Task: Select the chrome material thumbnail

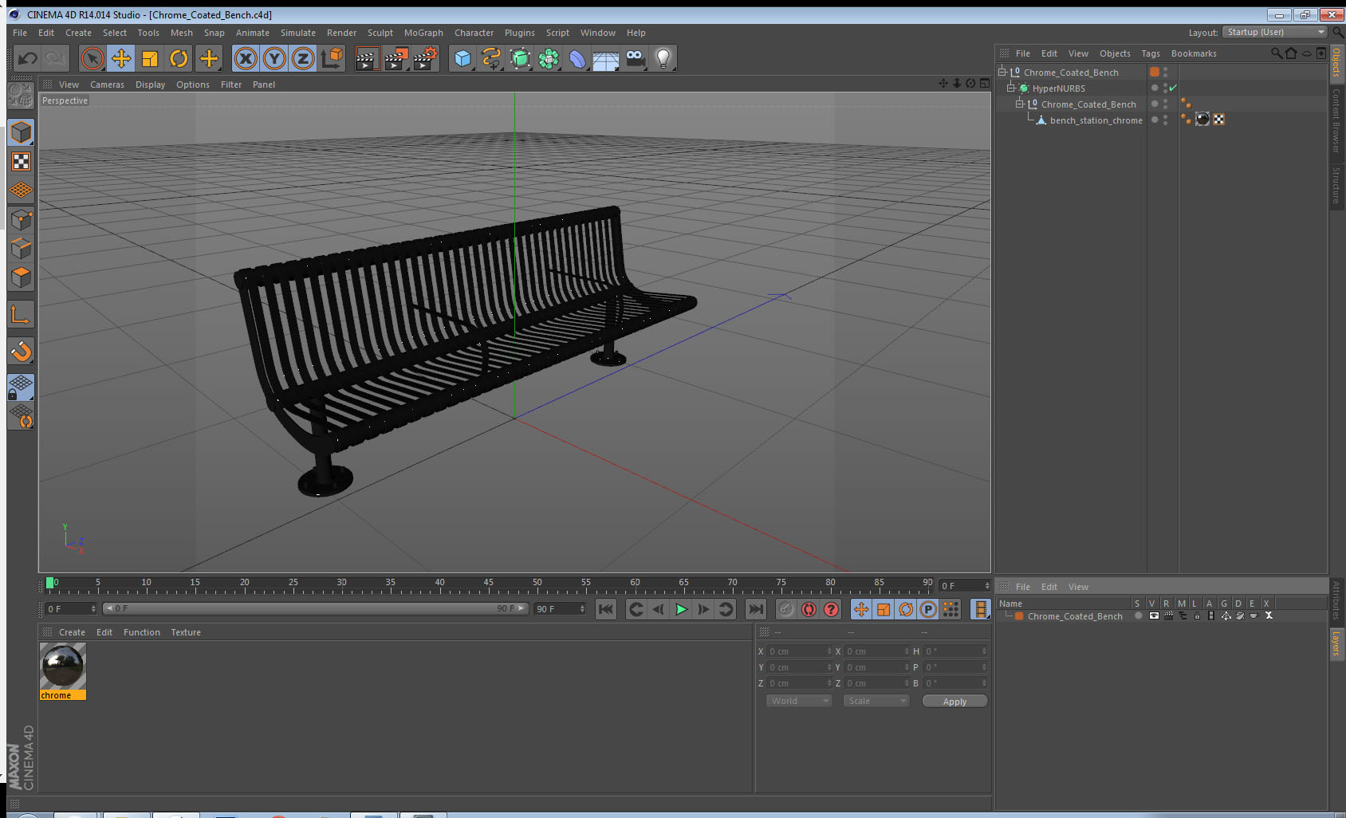Action: pyautogui.click(x=63, y=667)
